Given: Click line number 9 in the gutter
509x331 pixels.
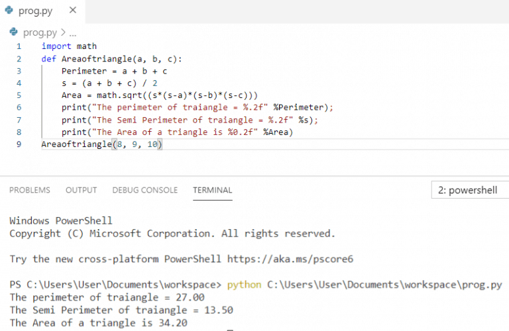Looking at the screenshot, I should coord(19,144).
